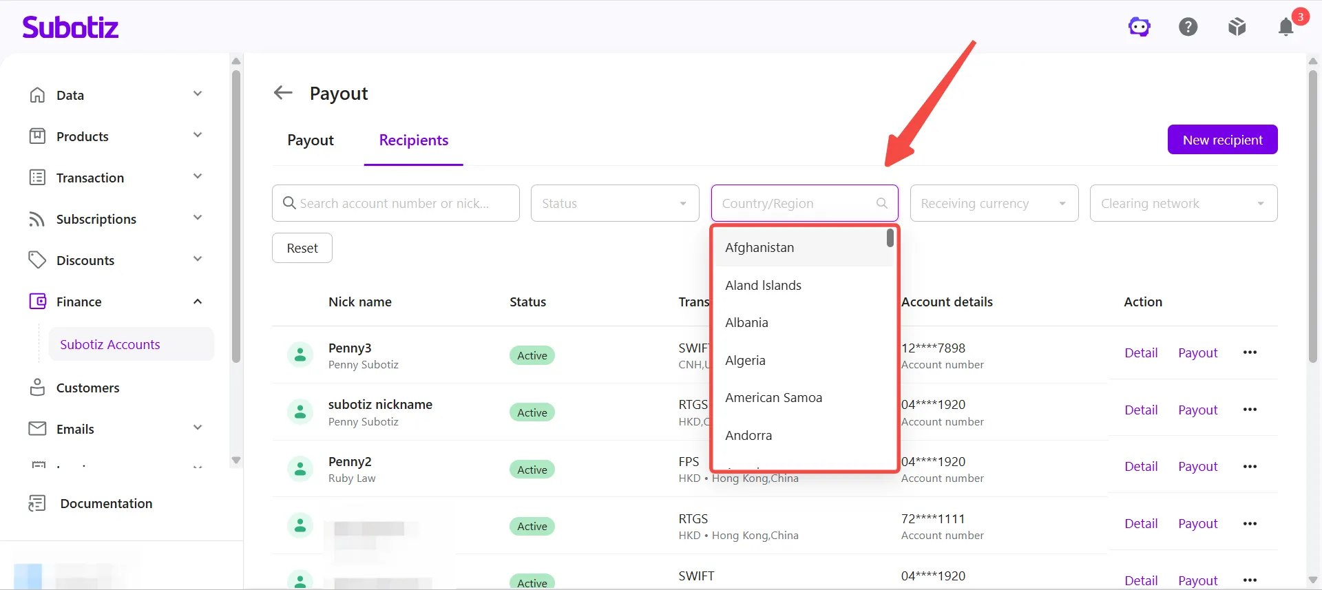Select Algeria in the dropdown

click(x=804, y=360)
